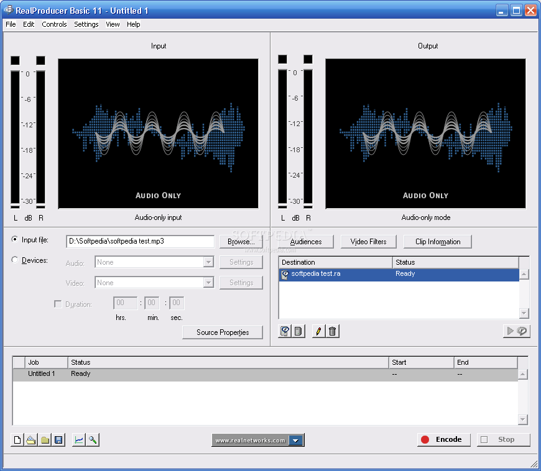
Task: Click the Destination column header
Action: (336, 262)
